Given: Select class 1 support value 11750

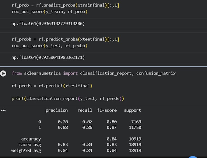Looking at the screenshot, I should click(x=135, y=127).
